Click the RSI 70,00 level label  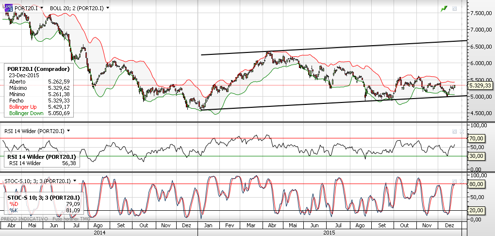(477, 138)
